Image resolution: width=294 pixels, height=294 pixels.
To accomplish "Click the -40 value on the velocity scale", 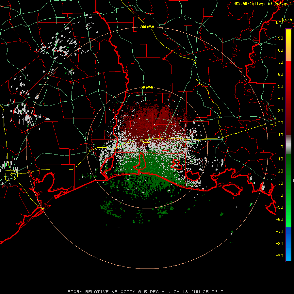I will coord(279,195).
